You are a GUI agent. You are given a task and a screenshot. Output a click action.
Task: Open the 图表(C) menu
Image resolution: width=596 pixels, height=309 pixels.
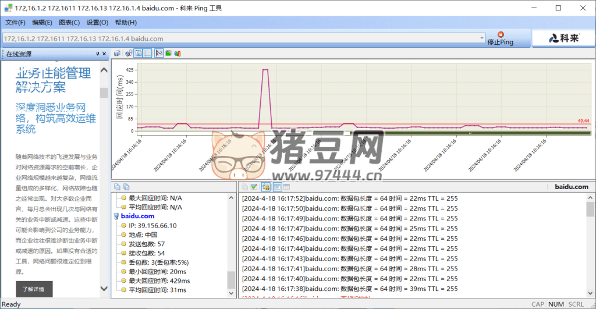coord(69,23)
